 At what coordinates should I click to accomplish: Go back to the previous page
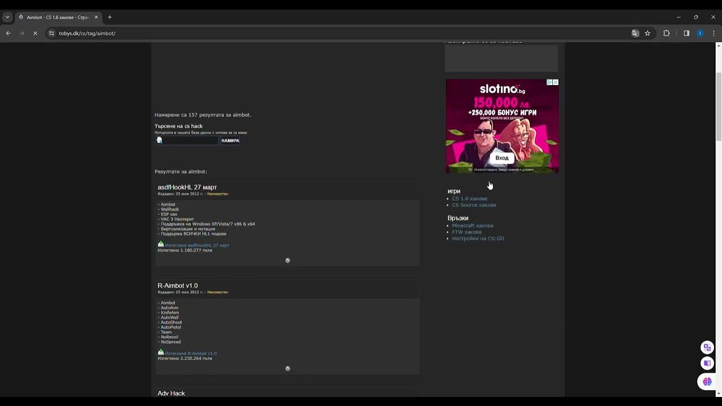pyautogui.click(x=8, y=33)
